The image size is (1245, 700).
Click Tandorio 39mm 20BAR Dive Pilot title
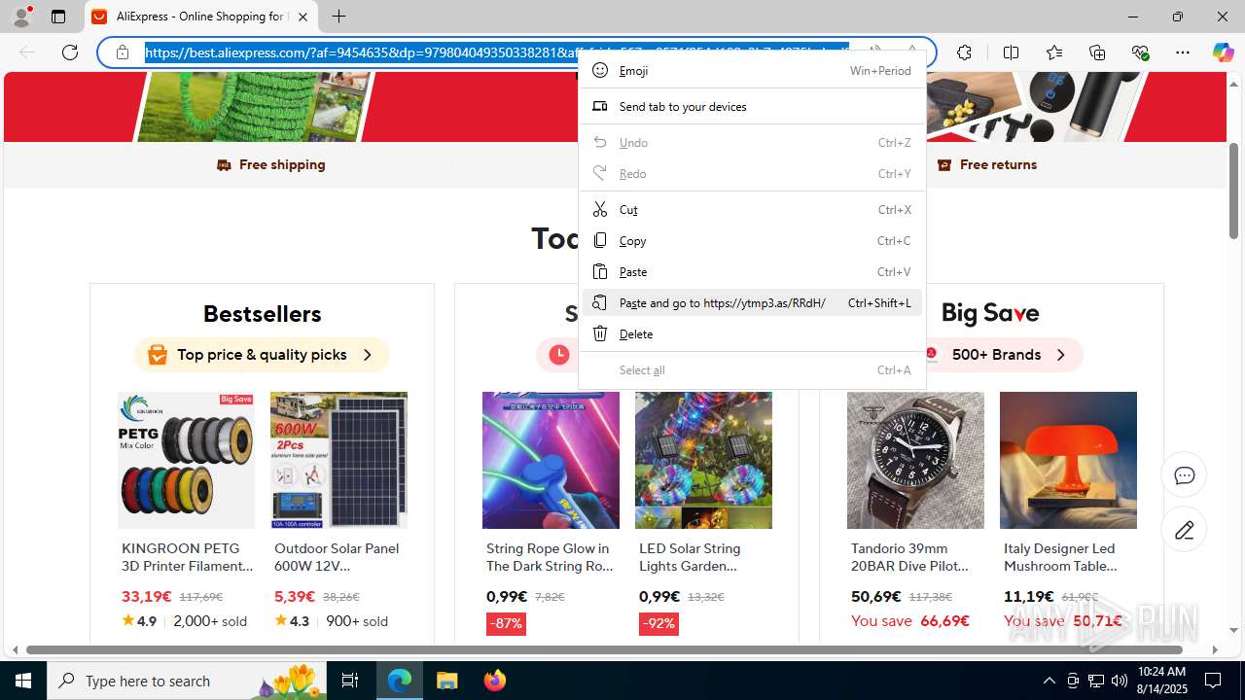[x=910, y=557]
